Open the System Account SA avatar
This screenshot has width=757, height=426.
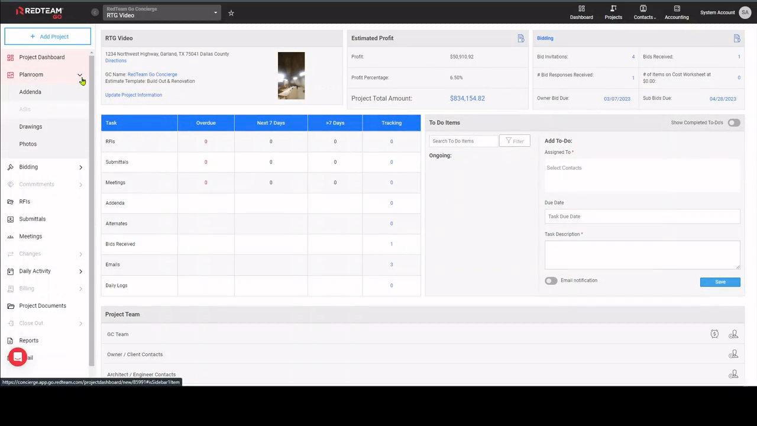coord(745,12)
